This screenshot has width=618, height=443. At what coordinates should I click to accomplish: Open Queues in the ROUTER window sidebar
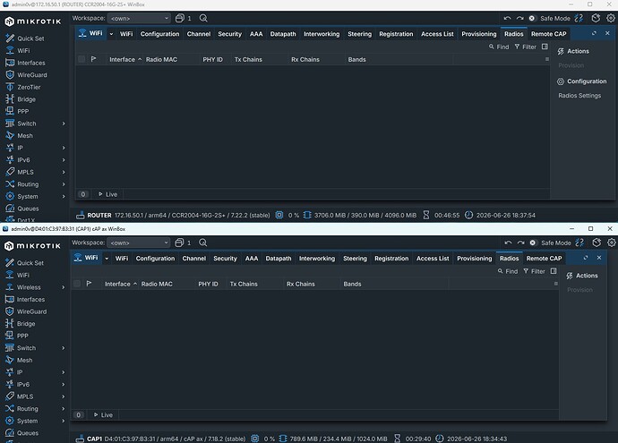(x=22, y=209)
